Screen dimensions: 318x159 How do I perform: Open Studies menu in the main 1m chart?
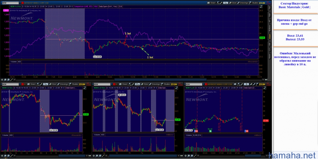253,3
